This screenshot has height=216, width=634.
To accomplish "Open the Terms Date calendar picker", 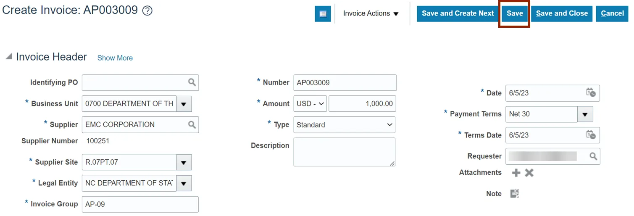I will 591,135.
